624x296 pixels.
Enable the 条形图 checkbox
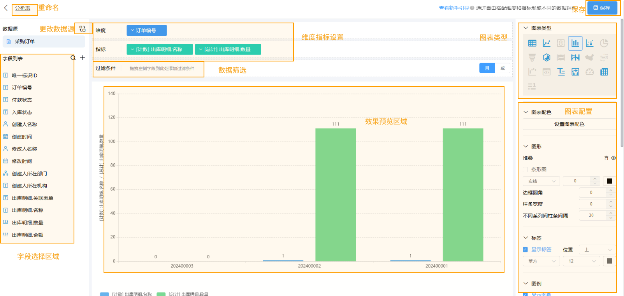(525, 170)
